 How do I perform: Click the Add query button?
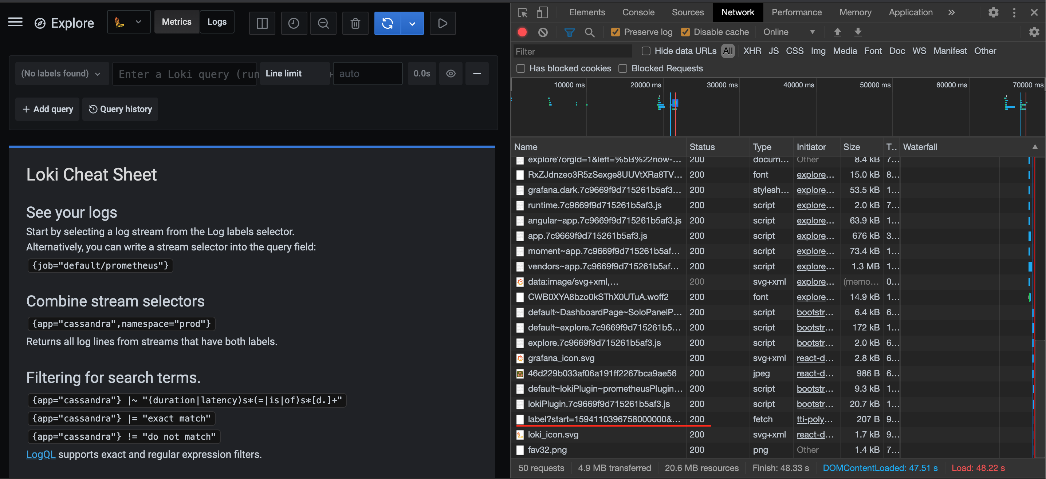point(47,109)
